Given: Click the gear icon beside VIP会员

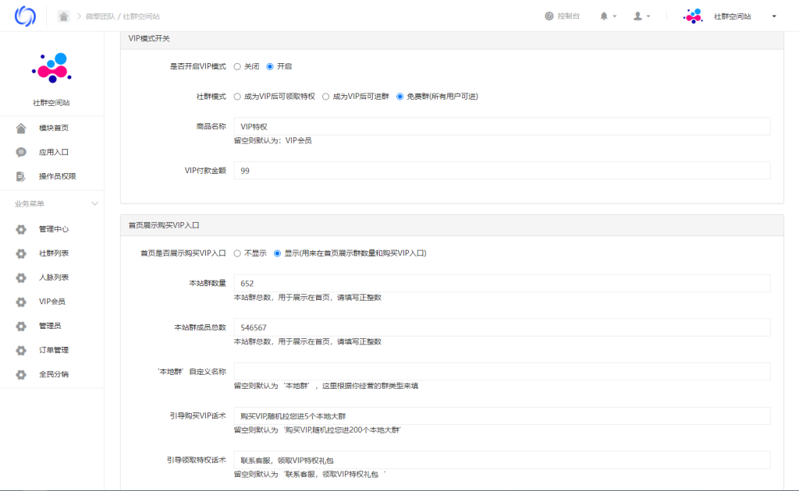Looking at the screenshot, I should pyautogui.click(x=21, y=302).
